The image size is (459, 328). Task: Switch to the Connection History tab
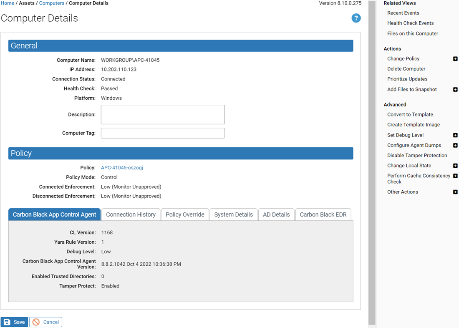click(x=131, y=214)
